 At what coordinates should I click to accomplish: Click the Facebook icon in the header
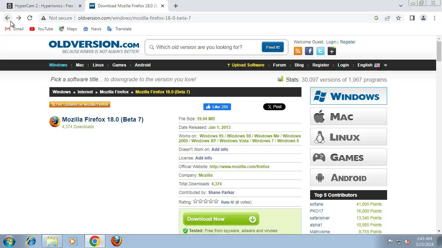pos(309,51)
